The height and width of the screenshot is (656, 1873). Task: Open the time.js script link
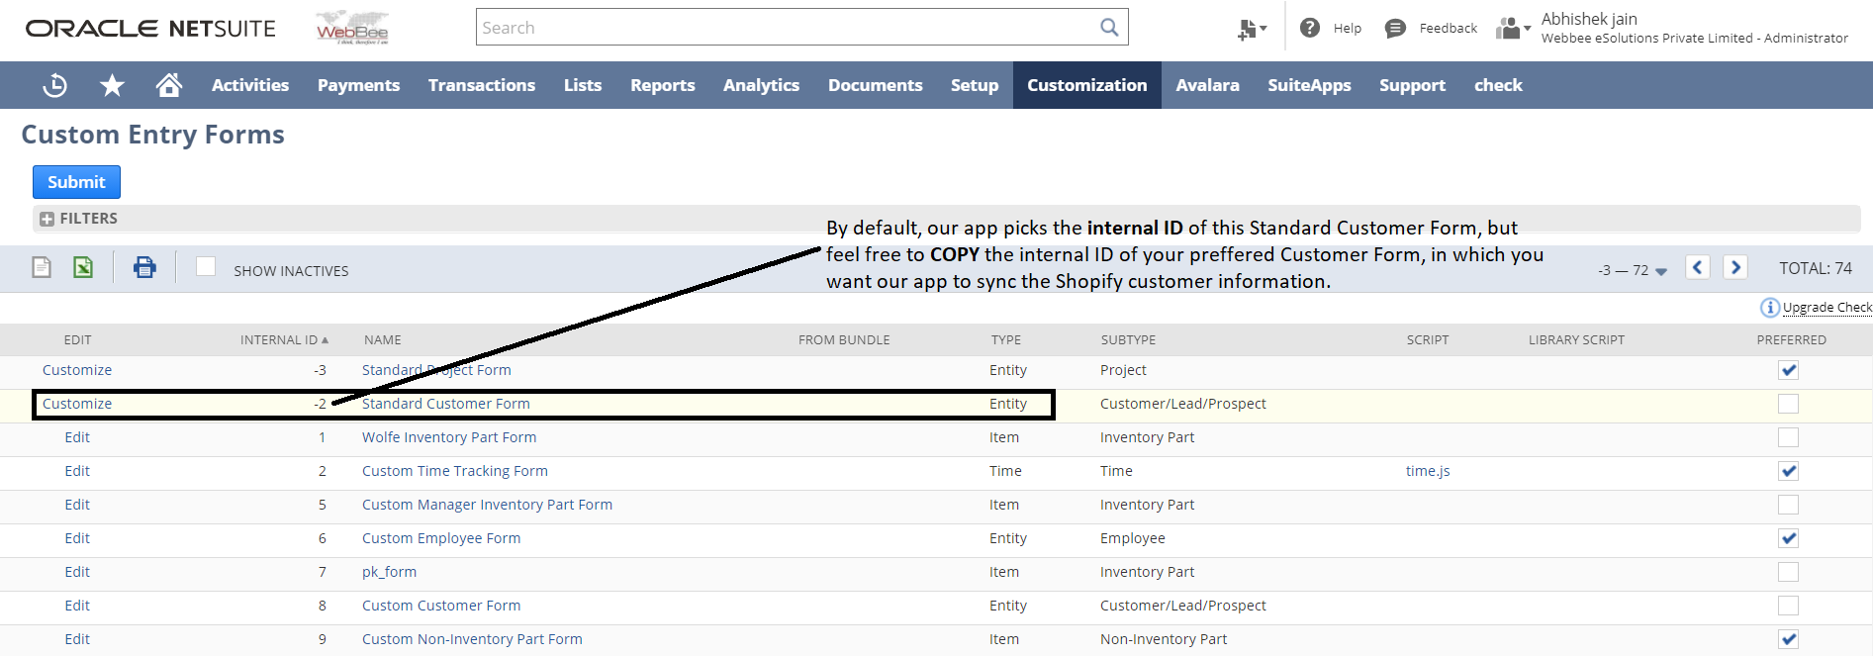[1428, 471]
